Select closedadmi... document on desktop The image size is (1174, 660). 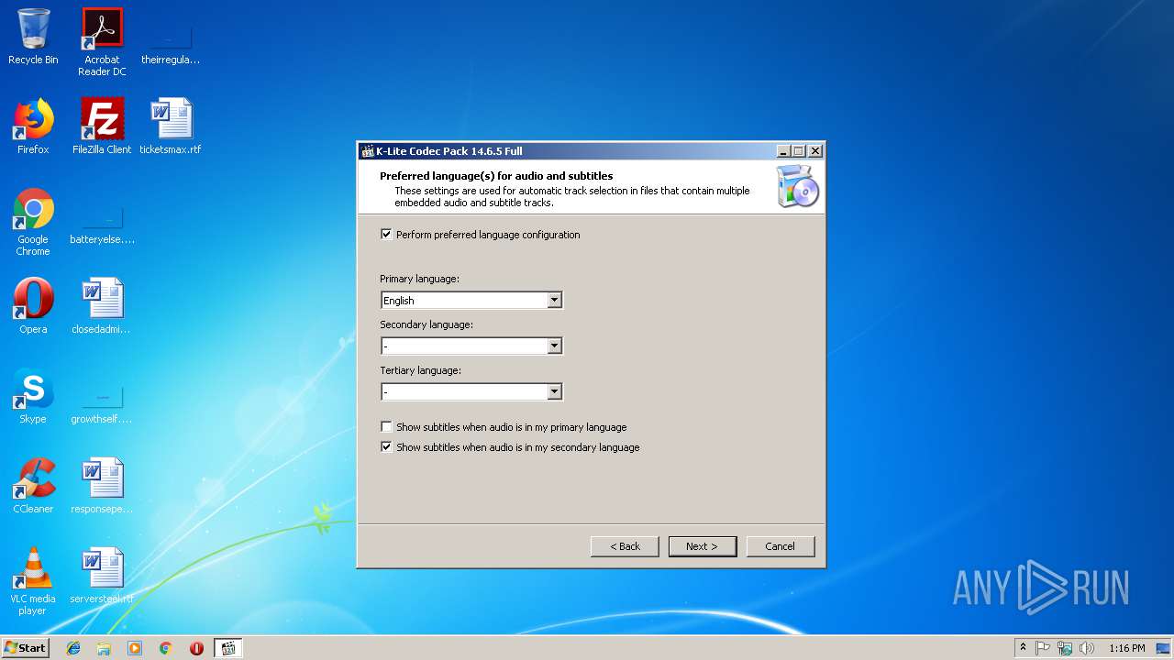click(x=102, y=306)
